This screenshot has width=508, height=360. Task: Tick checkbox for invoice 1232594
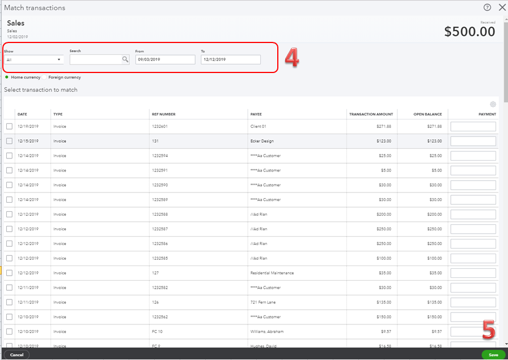point(10,156)
